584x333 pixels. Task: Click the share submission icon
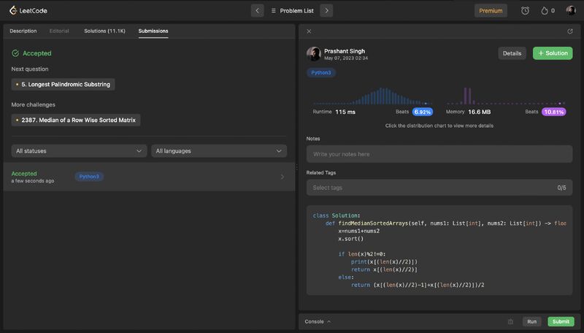(570, 31)
